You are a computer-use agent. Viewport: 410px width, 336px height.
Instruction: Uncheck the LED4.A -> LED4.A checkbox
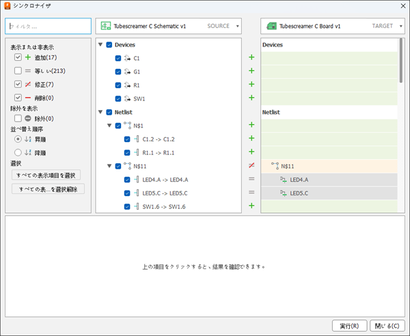coord(127,180)
